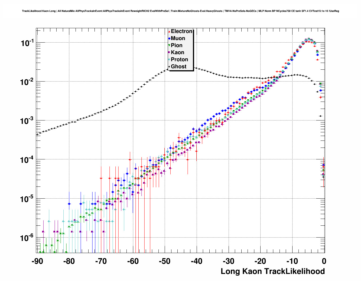361x281 pixels.
Task: Click the cyan Proton legend marker
Action: [x=169, y=60]
